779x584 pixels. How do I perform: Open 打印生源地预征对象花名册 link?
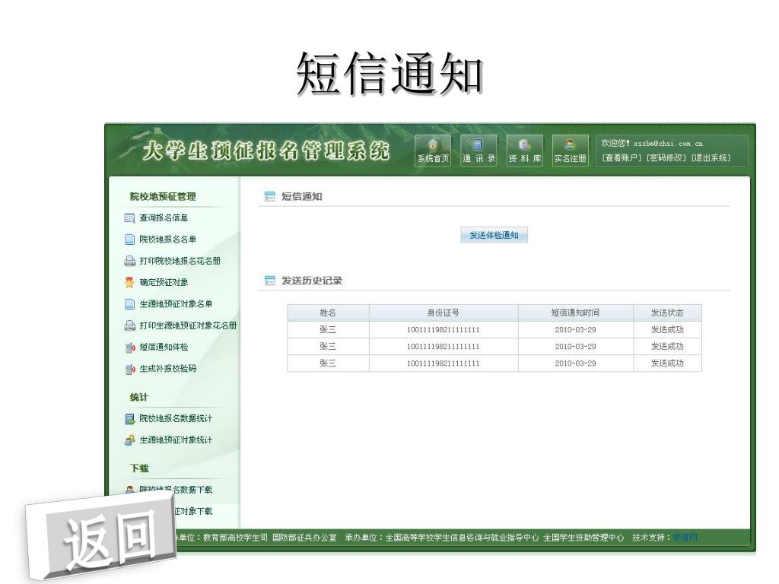coord(188,325)
